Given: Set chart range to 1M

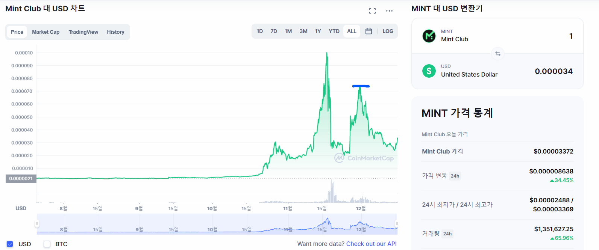Looking at the screenshot, I should (x=288, y=31).
